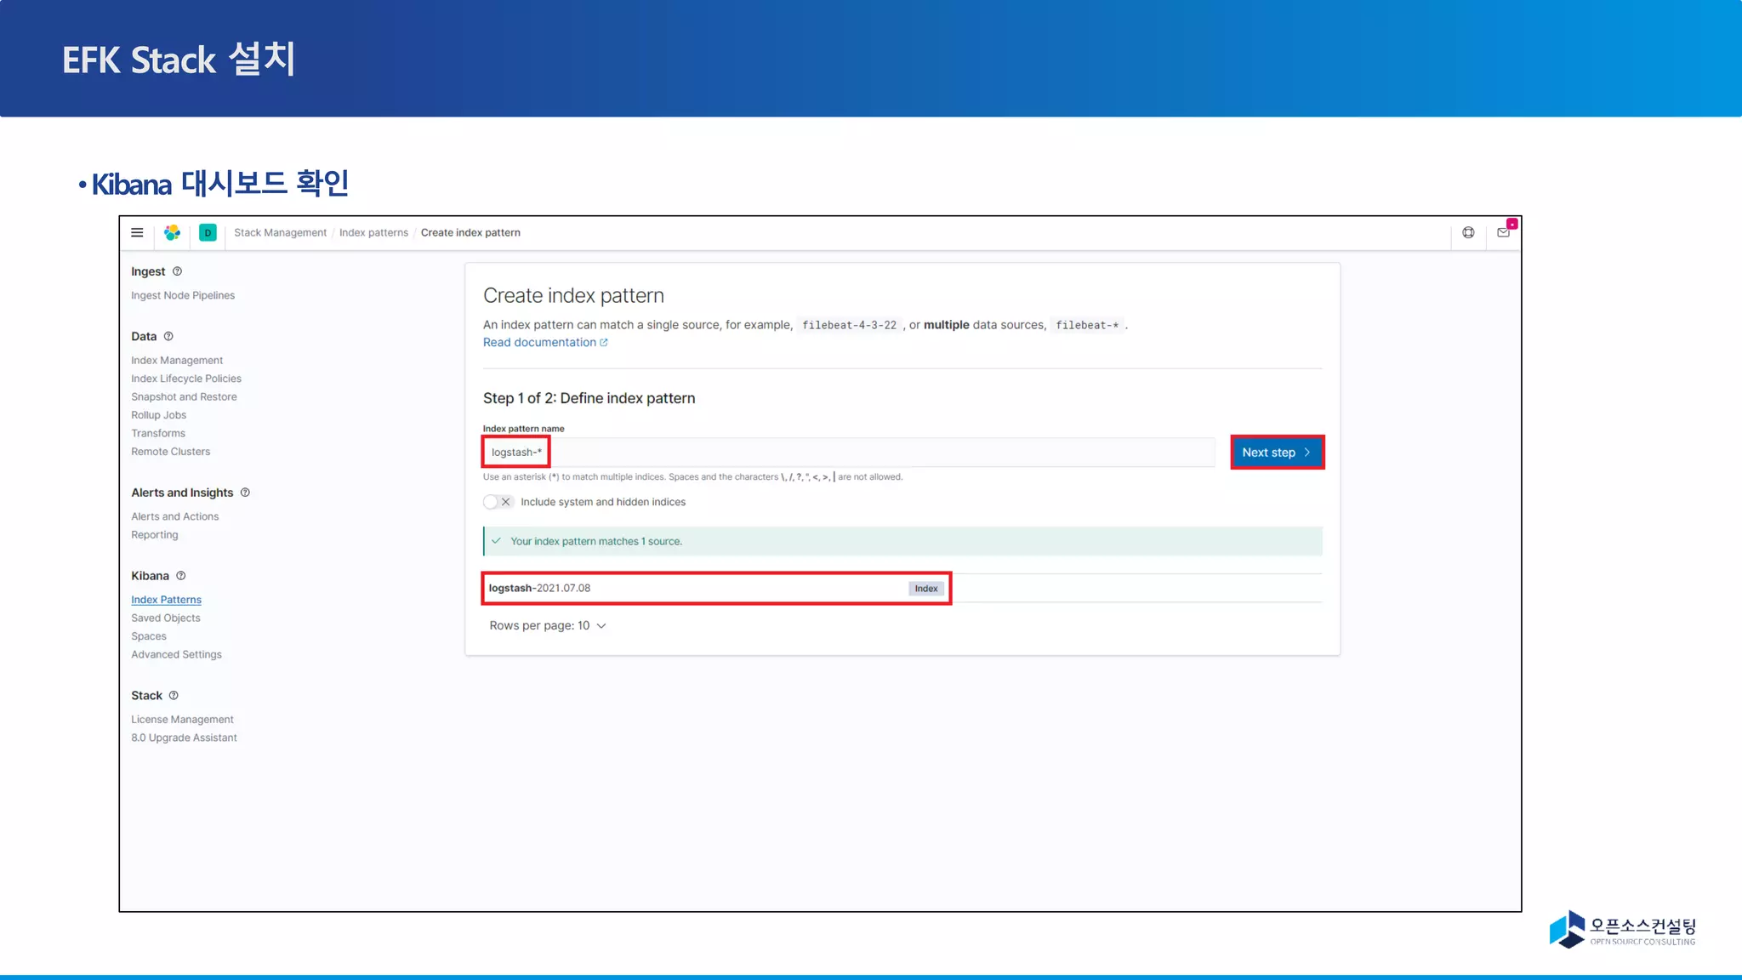Click Index patterns breadcrumb
This screenshot has width=1742, height=980.
373,232
